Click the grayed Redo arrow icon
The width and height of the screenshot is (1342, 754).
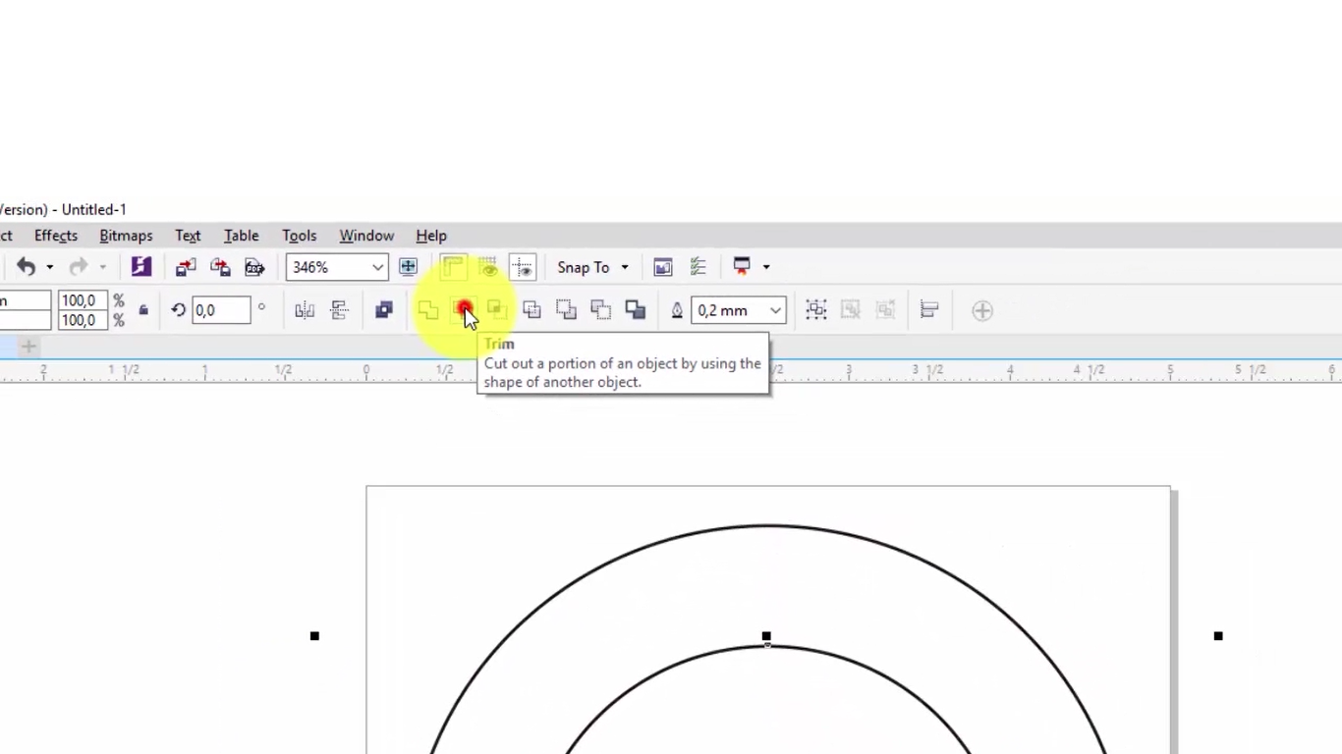[79, 267]
